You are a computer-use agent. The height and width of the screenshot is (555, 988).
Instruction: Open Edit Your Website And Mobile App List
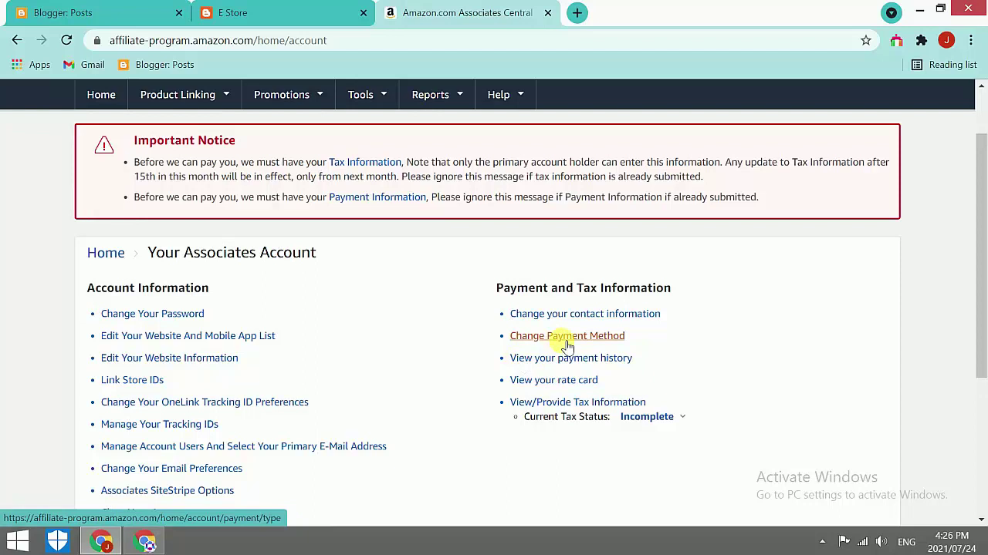pyautogui.click(x=188, y=335)
